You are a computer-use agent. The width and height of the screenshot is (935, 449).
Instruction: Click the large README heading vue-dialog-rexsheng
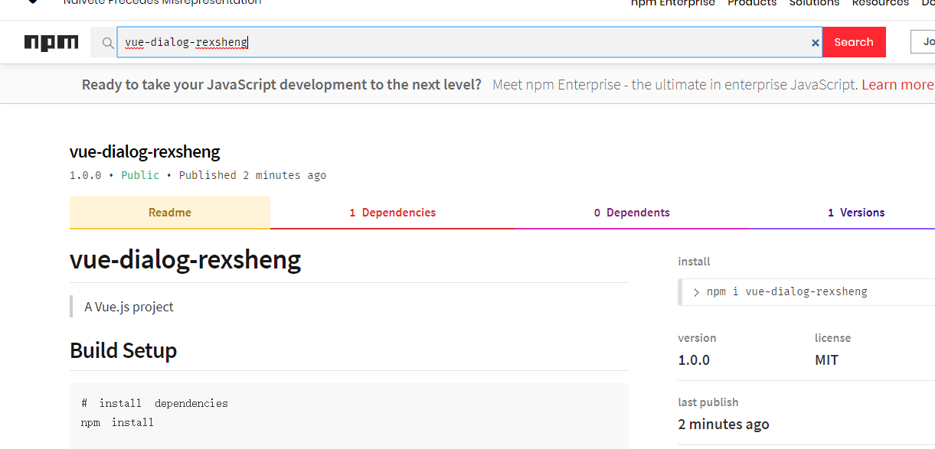185,260
